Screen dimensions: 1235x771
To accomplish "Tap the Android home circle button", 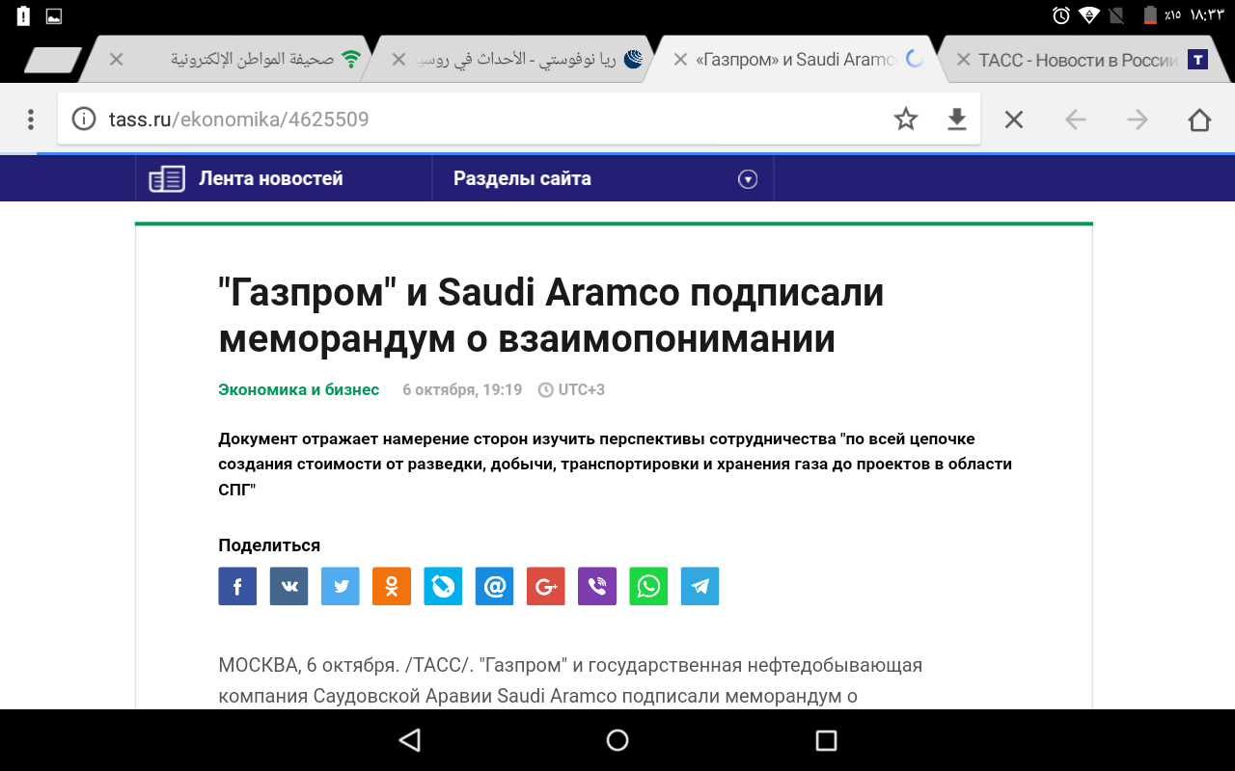I will pos(617,740).
